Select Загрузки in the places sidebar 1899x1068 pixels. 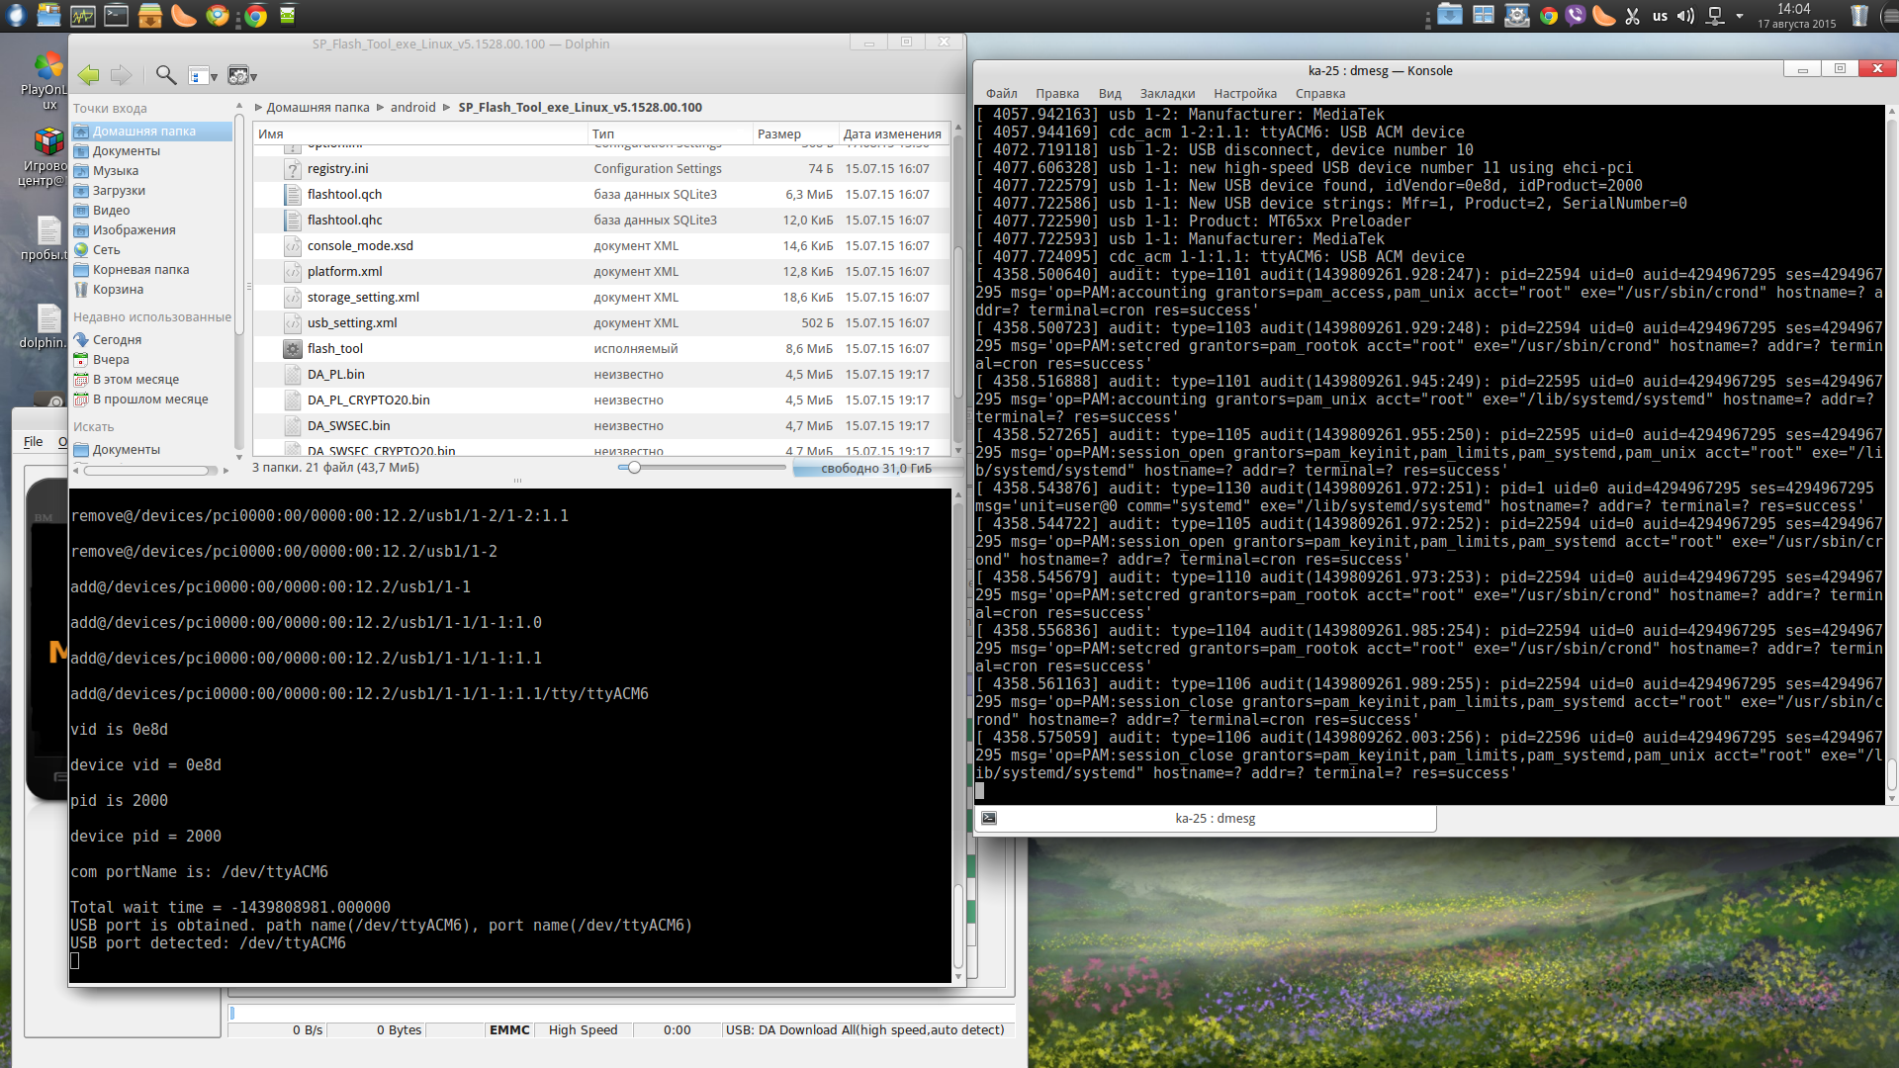119,190
